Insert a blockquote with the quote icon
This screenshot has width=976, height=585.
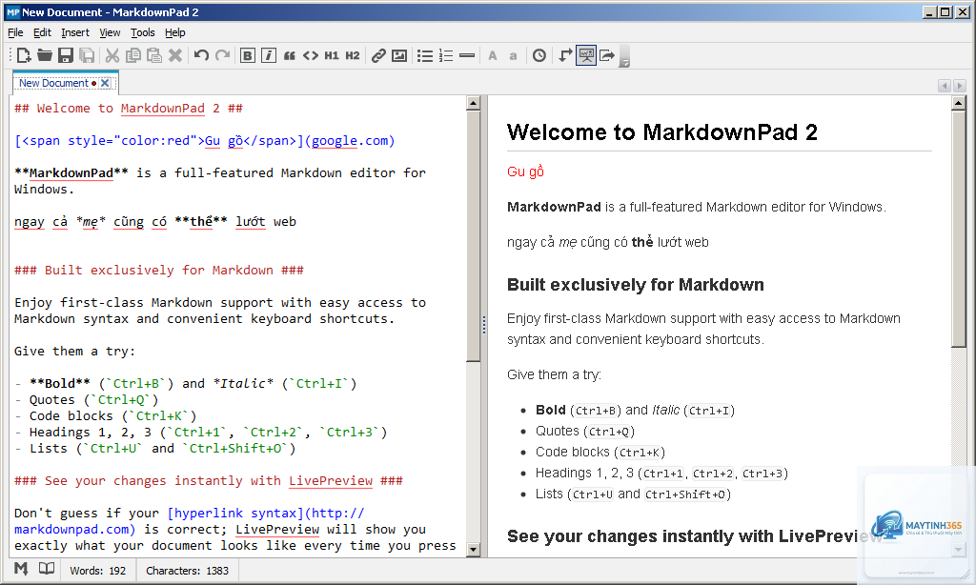[290, 55]
